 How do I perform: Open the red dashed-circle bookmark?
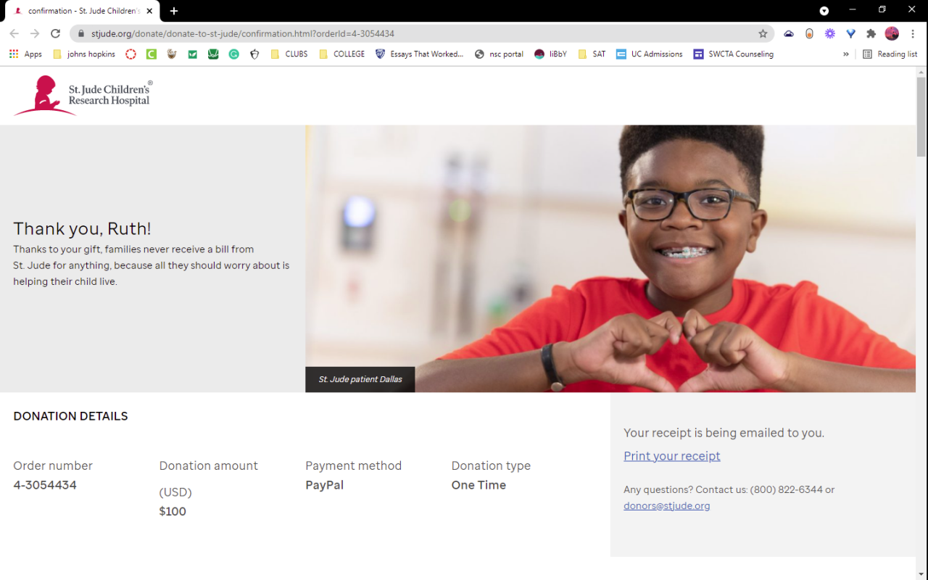point(130,54)
